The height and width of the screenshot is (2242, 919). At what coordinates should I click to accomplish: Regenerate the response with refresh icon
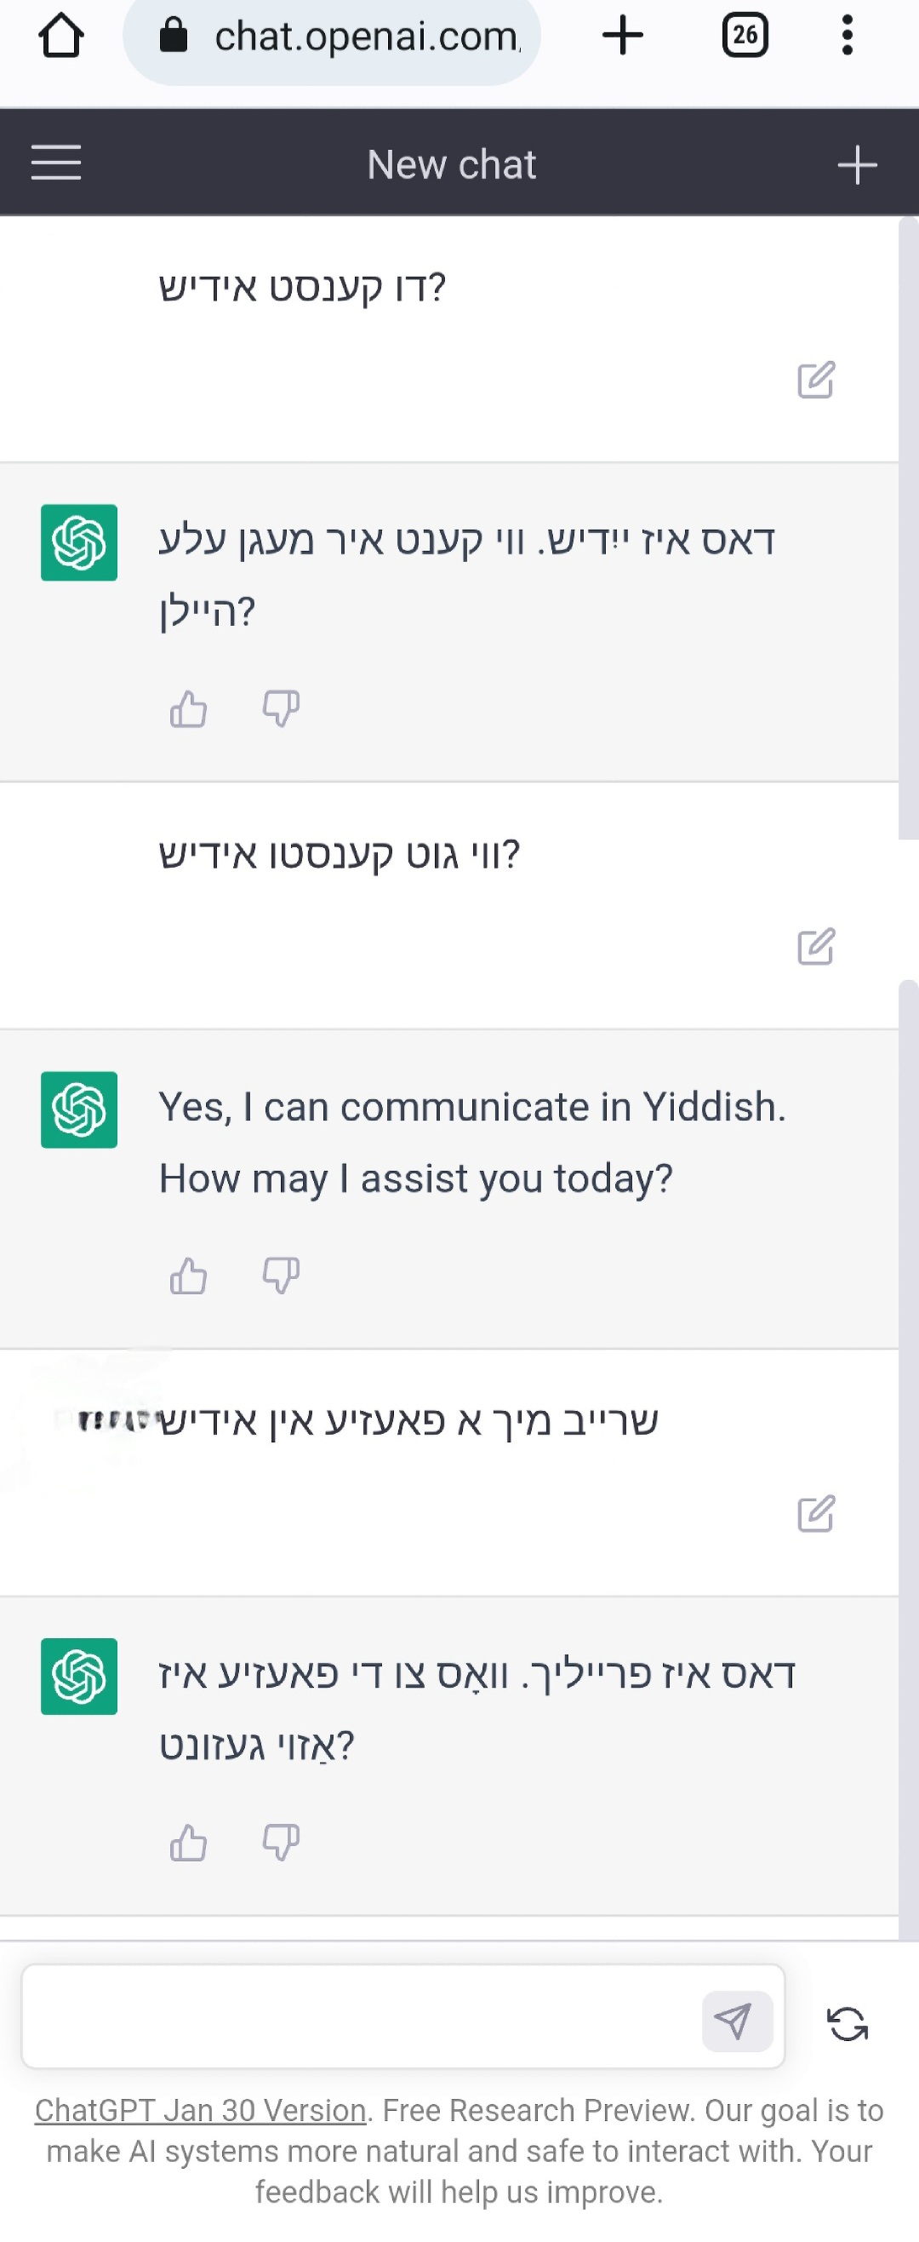pyautogui.click(x=848, y=2022)
